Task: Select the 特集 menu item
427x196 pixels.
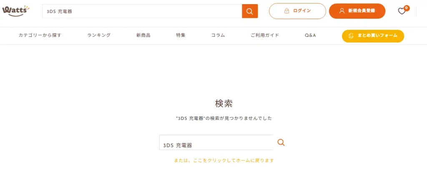Action: click(x=181, y=35)
